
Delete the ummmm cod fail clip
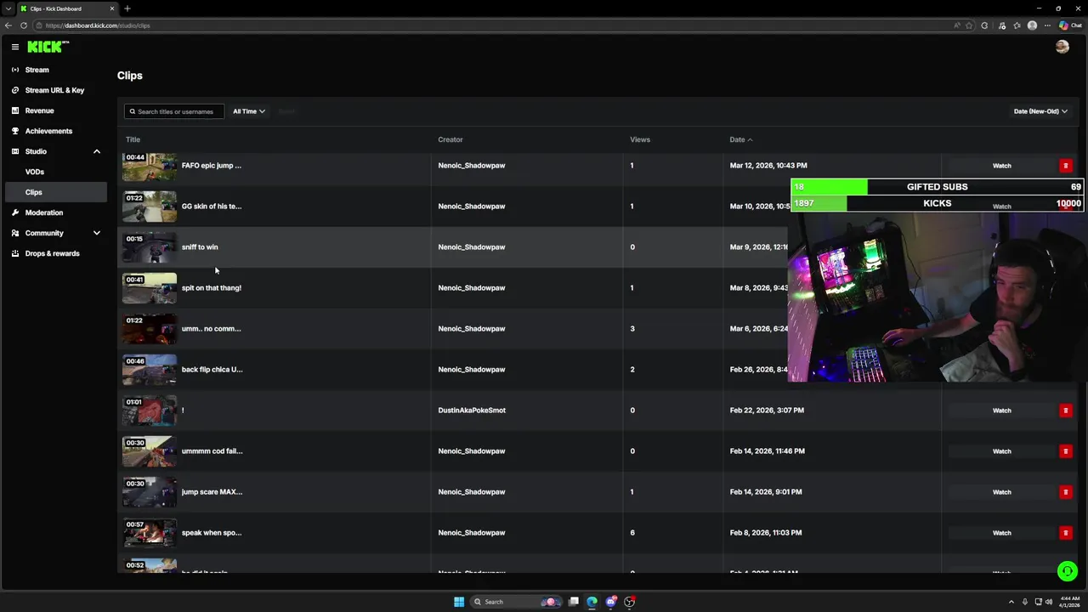click(1065, 451)
